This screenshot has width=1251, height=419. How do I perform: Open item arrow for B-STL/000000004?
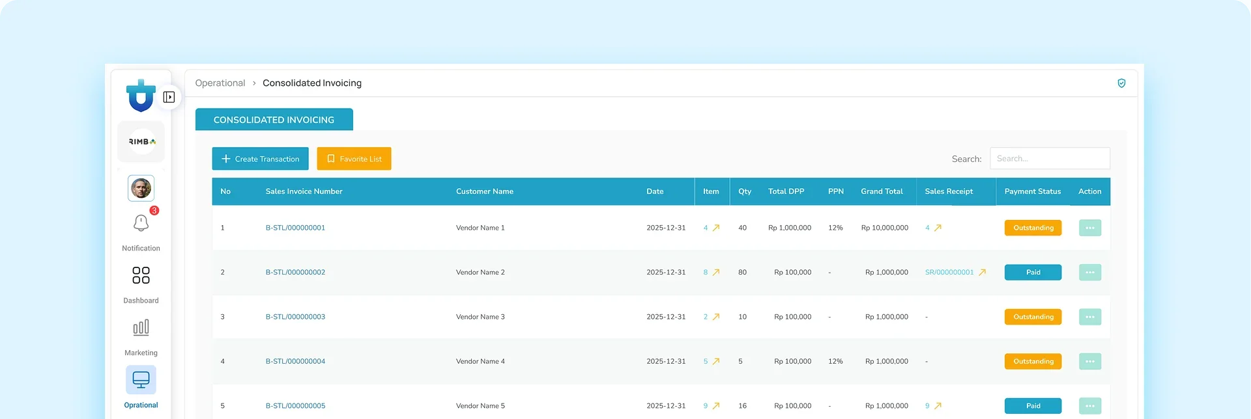716,361
